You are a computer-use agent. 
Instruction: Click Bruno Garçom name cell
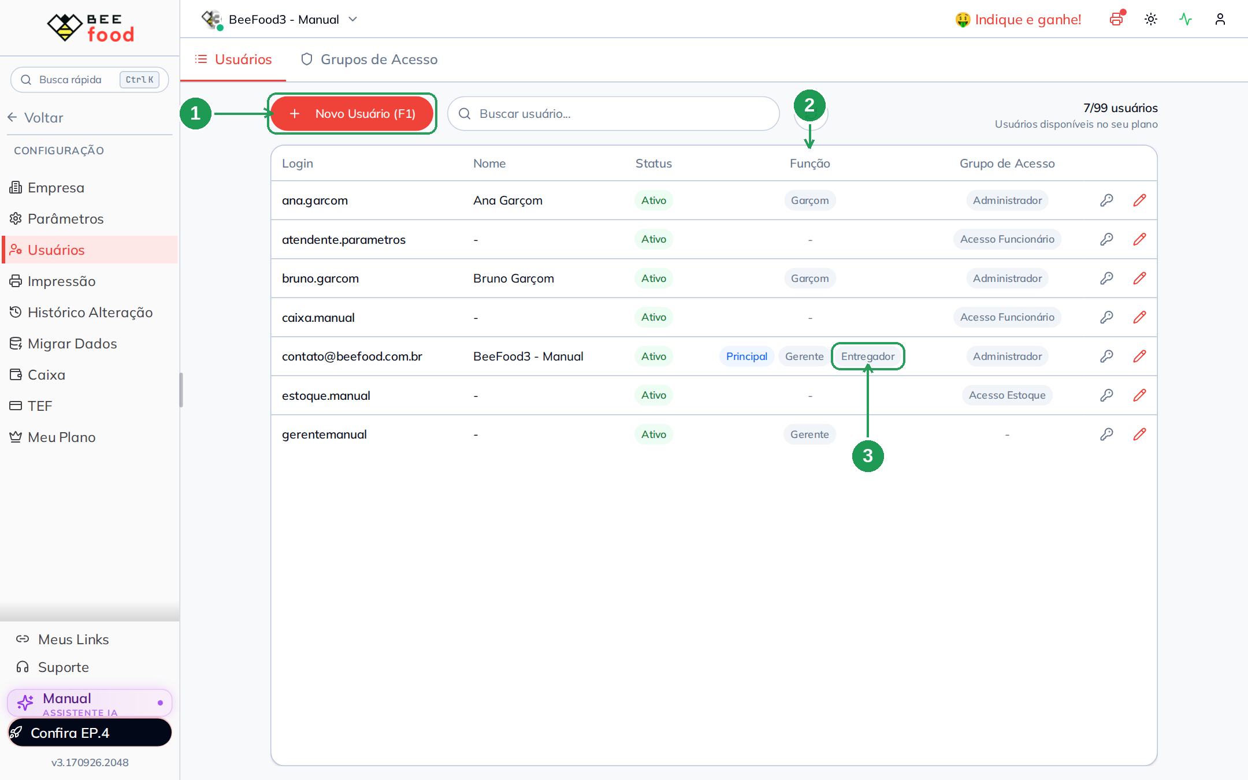coord(514,278)
